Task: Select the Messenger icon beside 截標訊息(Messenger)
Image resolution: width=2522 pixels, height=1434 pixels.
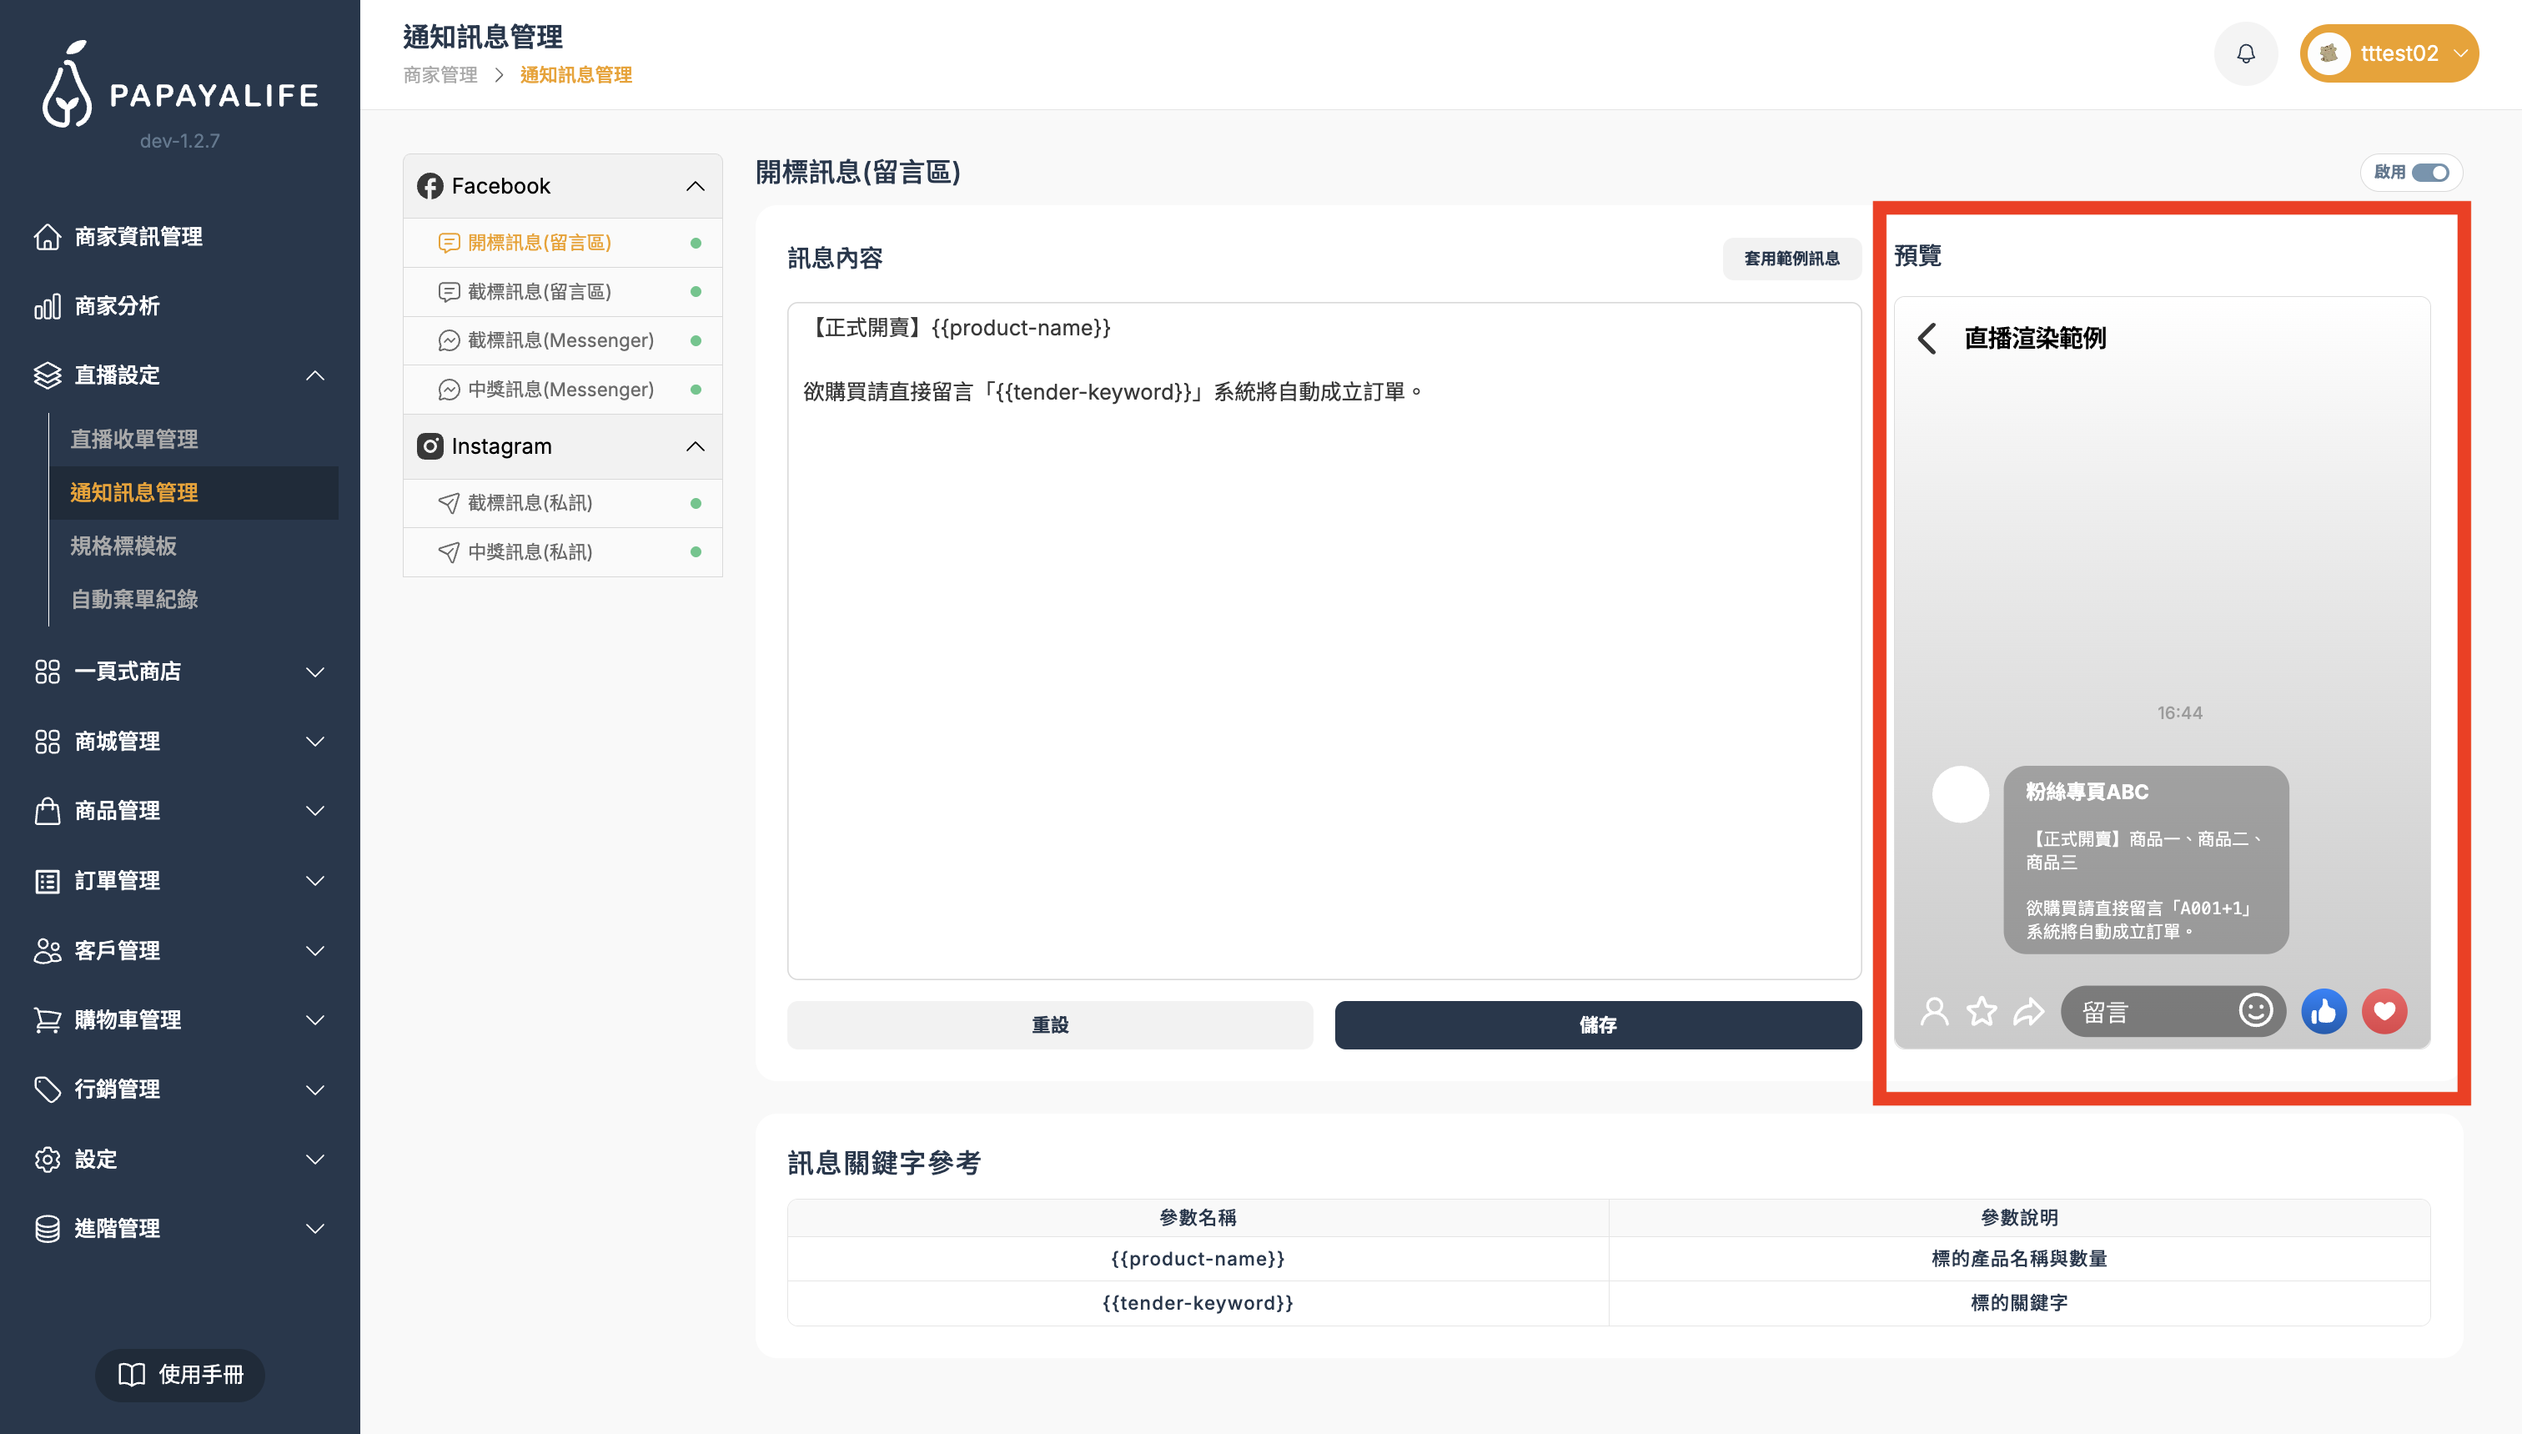Action: [x=449, y=340]
